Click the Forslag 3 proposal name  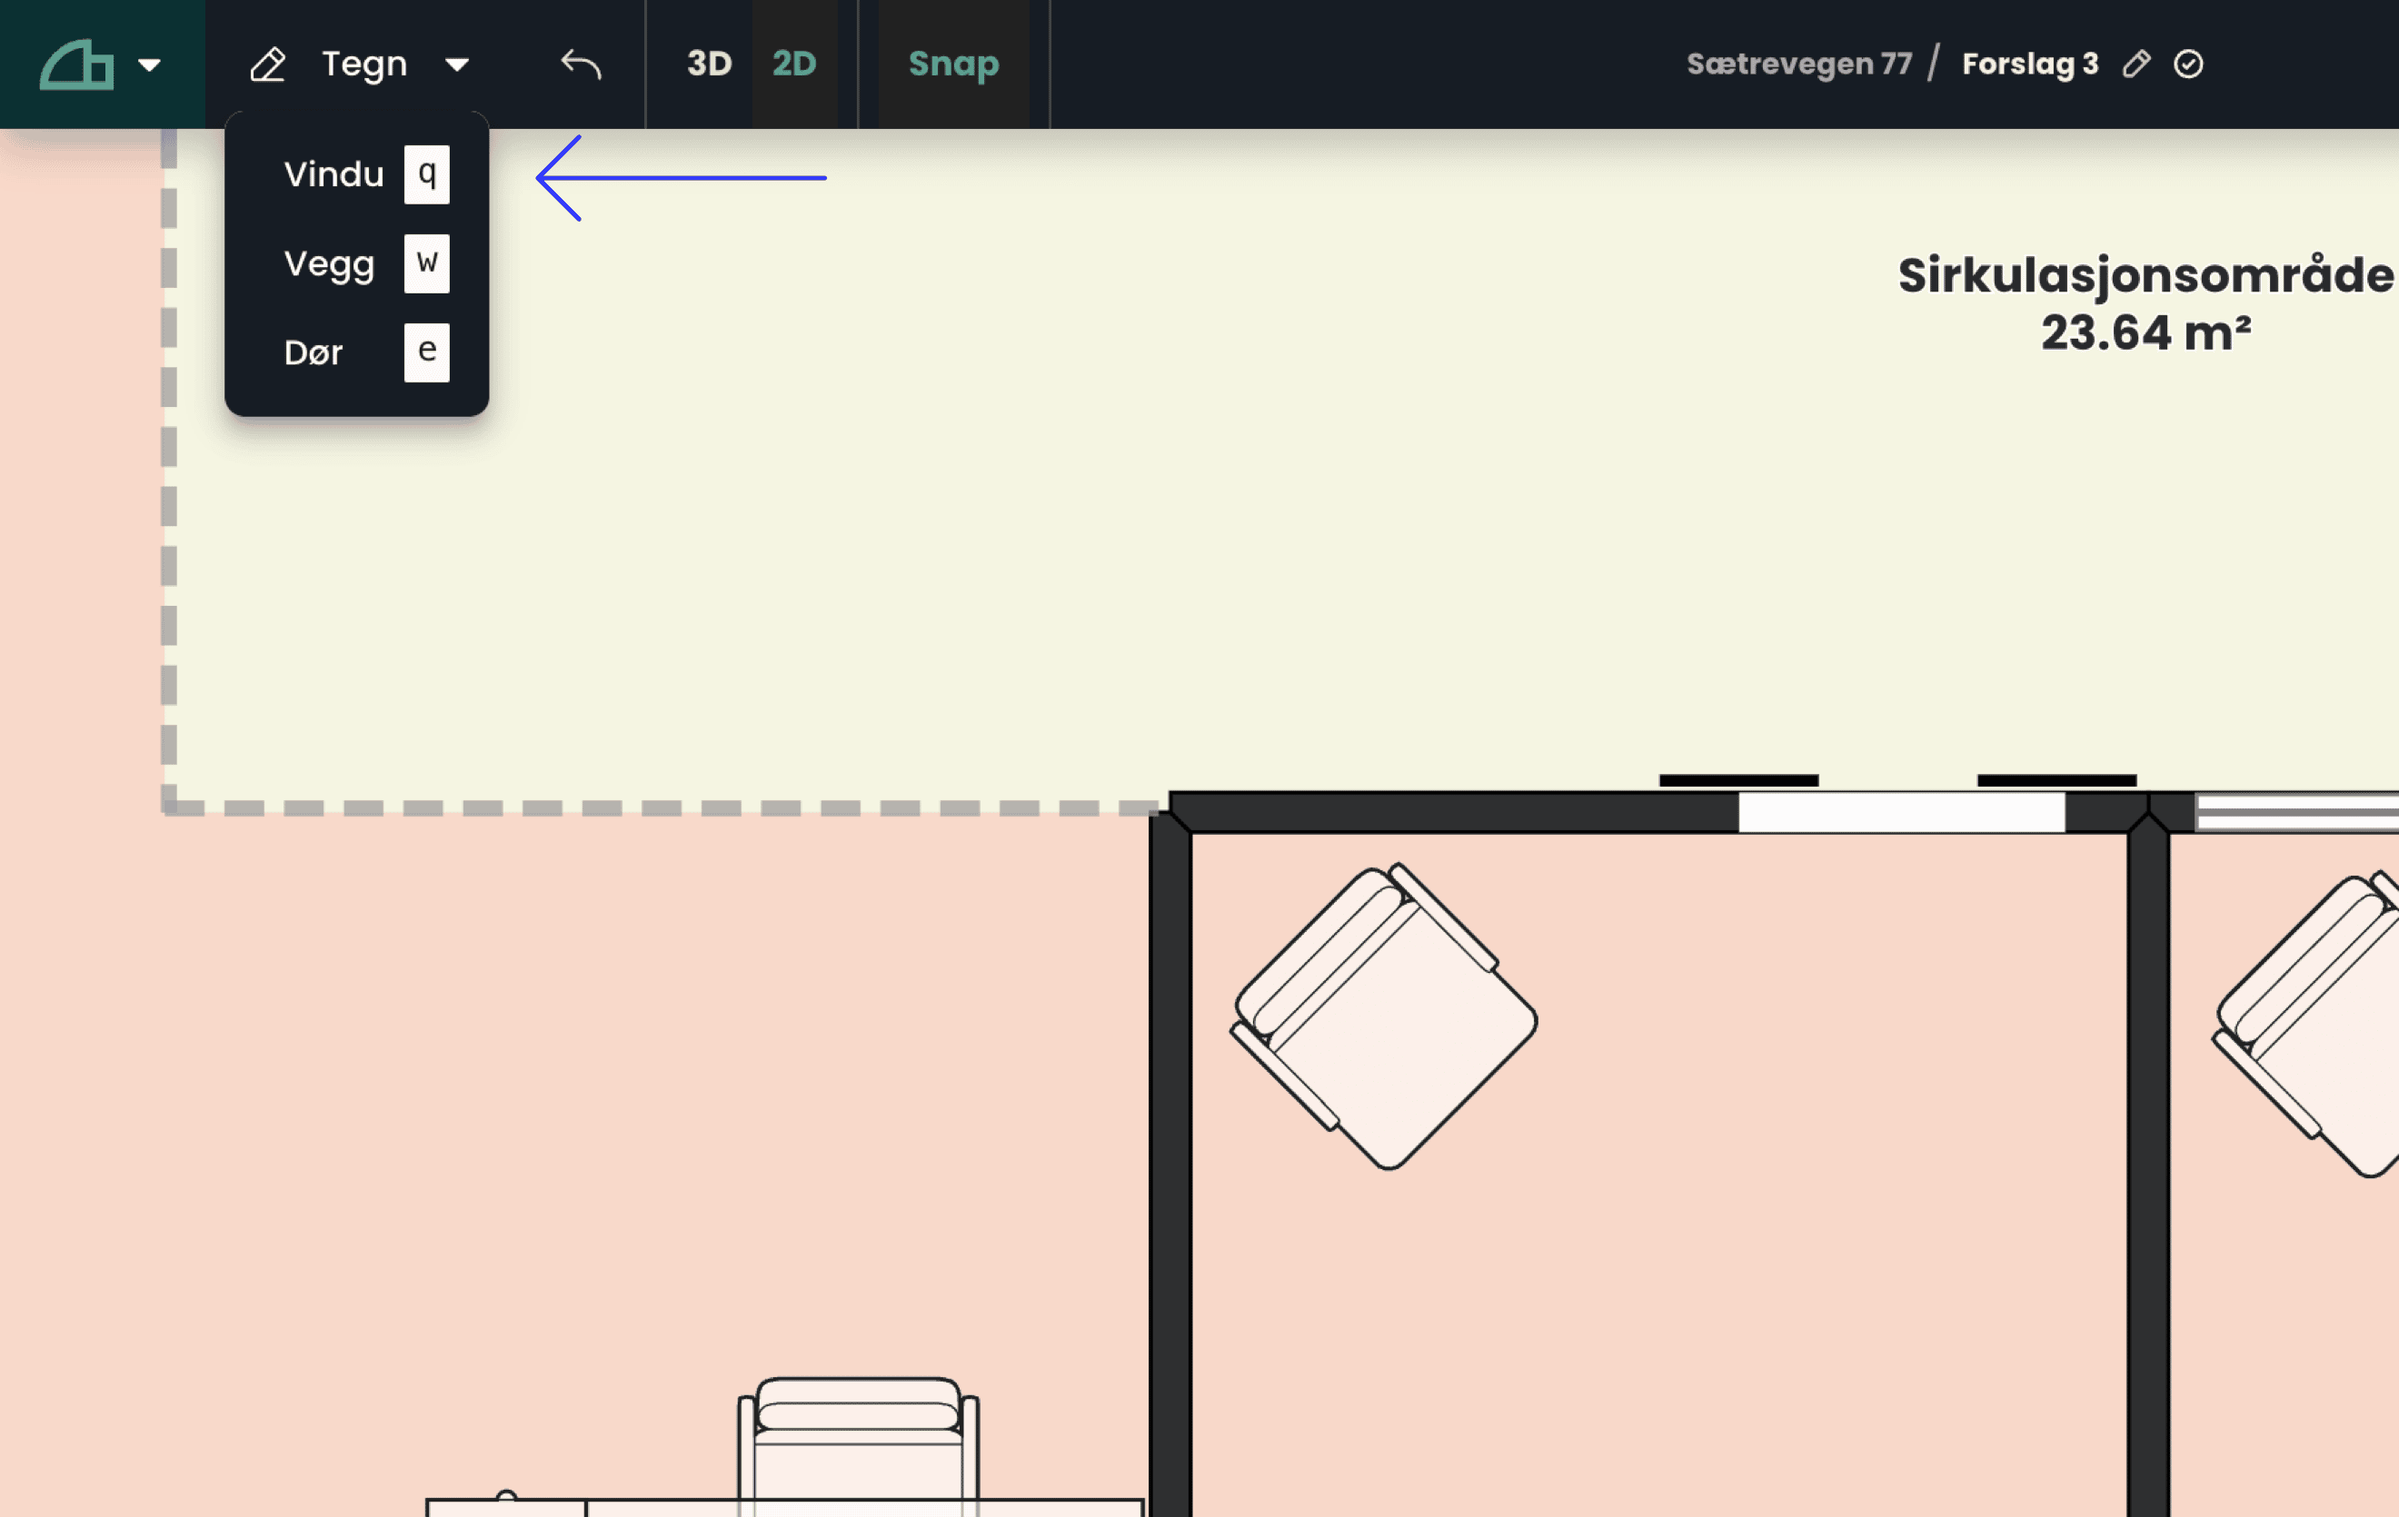pyautogui.click(x=2029, y=64)
